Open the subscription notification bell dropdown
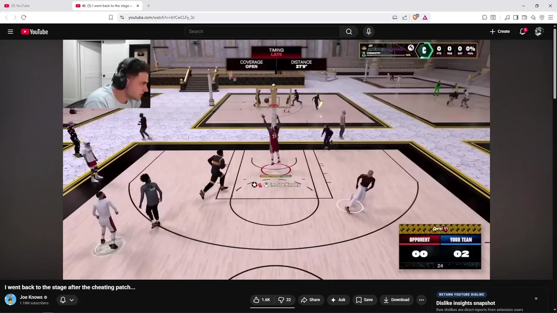 (67, 300)
